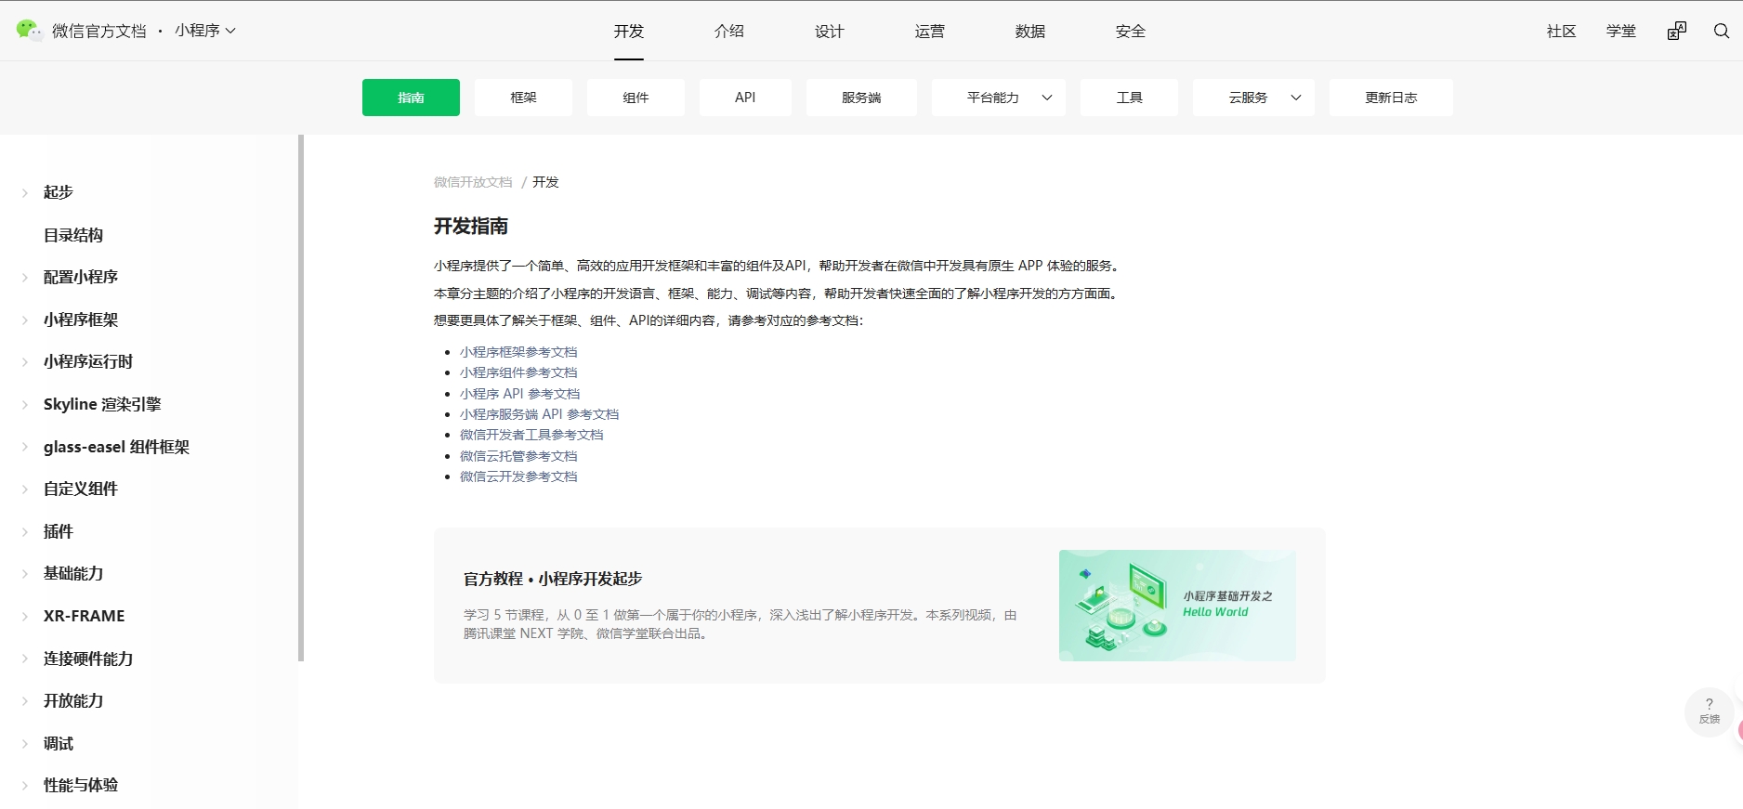This screenshot has height=809, width=1743.
Task: Open the 服务端 tab
Action: pos(861,98)
